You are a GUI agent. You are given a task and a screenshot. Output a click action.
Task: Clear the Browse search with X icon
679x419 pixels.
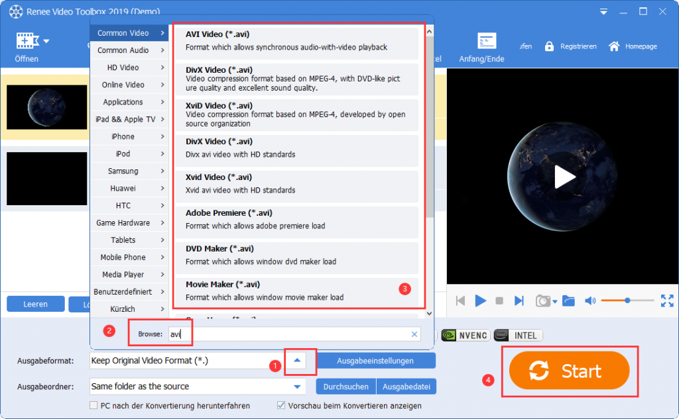point(414,334)
